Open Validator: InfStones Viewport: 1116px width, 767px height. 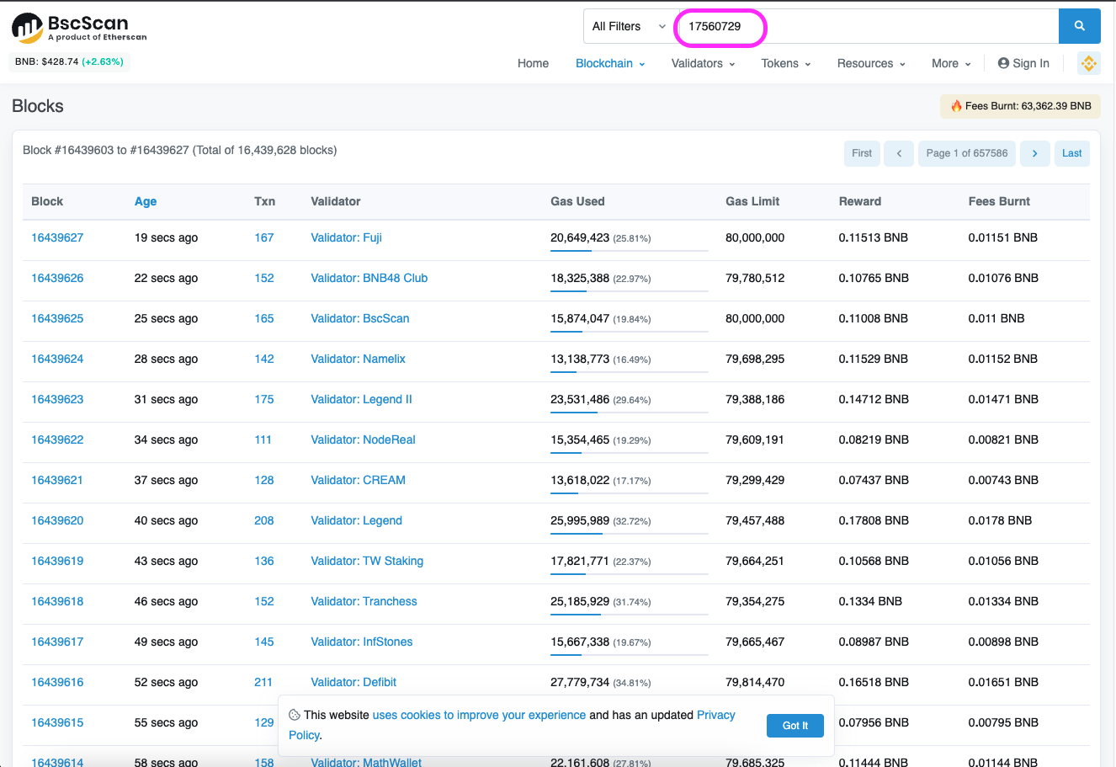(x=362, y=642)
